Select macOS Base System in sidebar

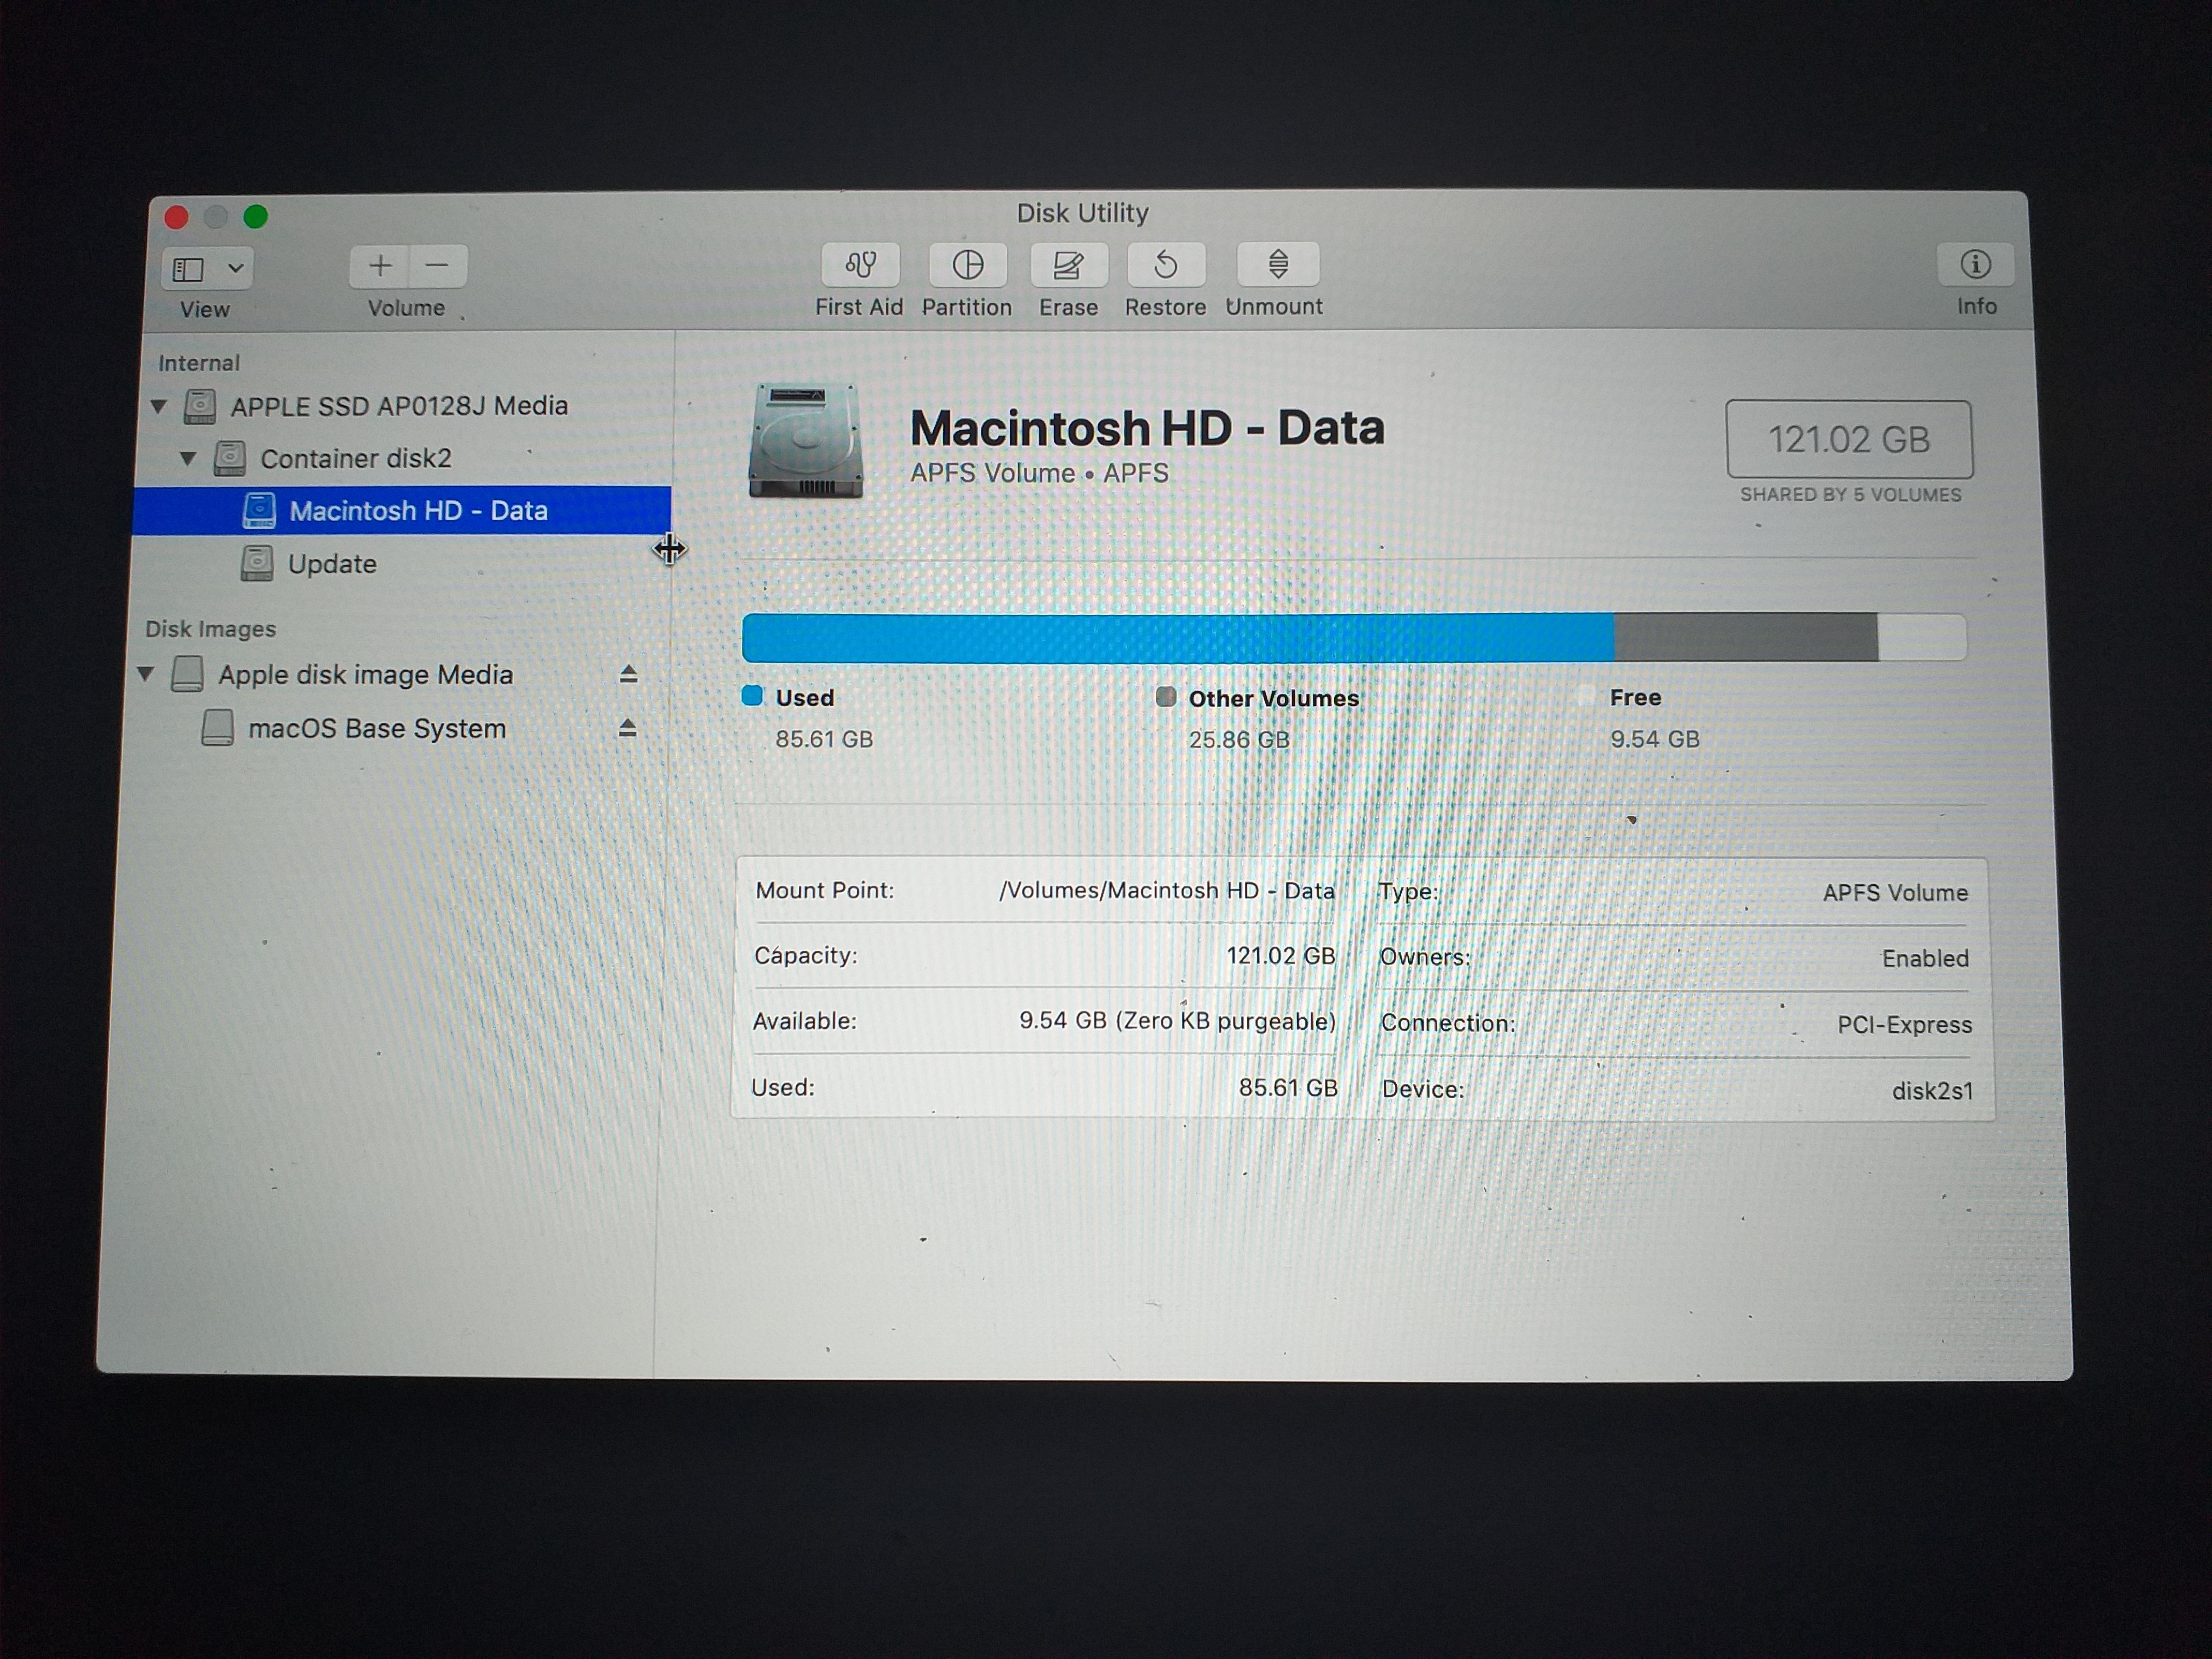coord(376,728)
